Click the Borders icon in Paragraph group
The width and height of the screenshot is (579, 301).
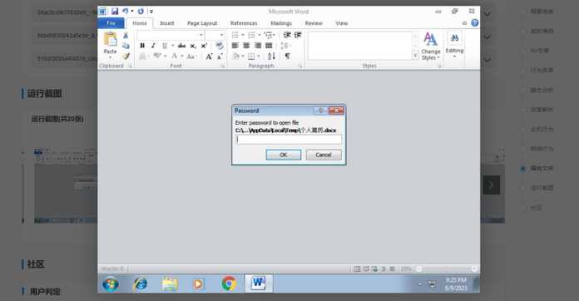(251, 57)
